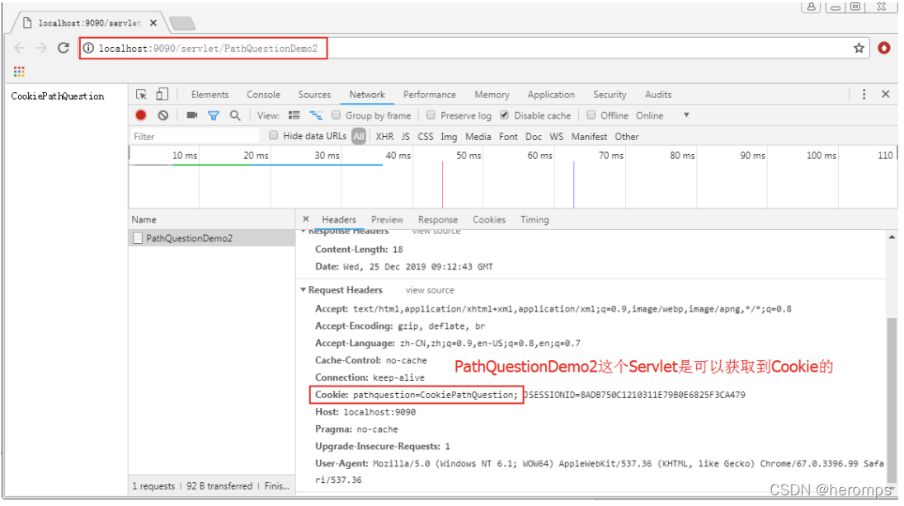Open the Memory tab
This screenshot has width=904, height=506.
(x=492, y=95)
